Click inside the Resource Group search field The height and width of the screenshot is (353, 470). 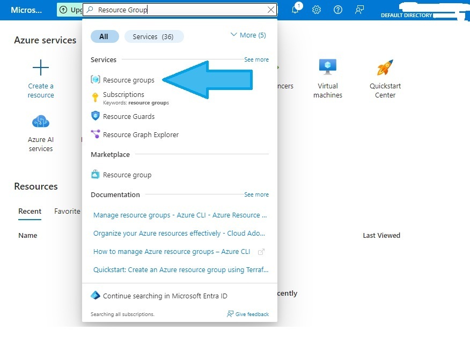coord(180,10)
